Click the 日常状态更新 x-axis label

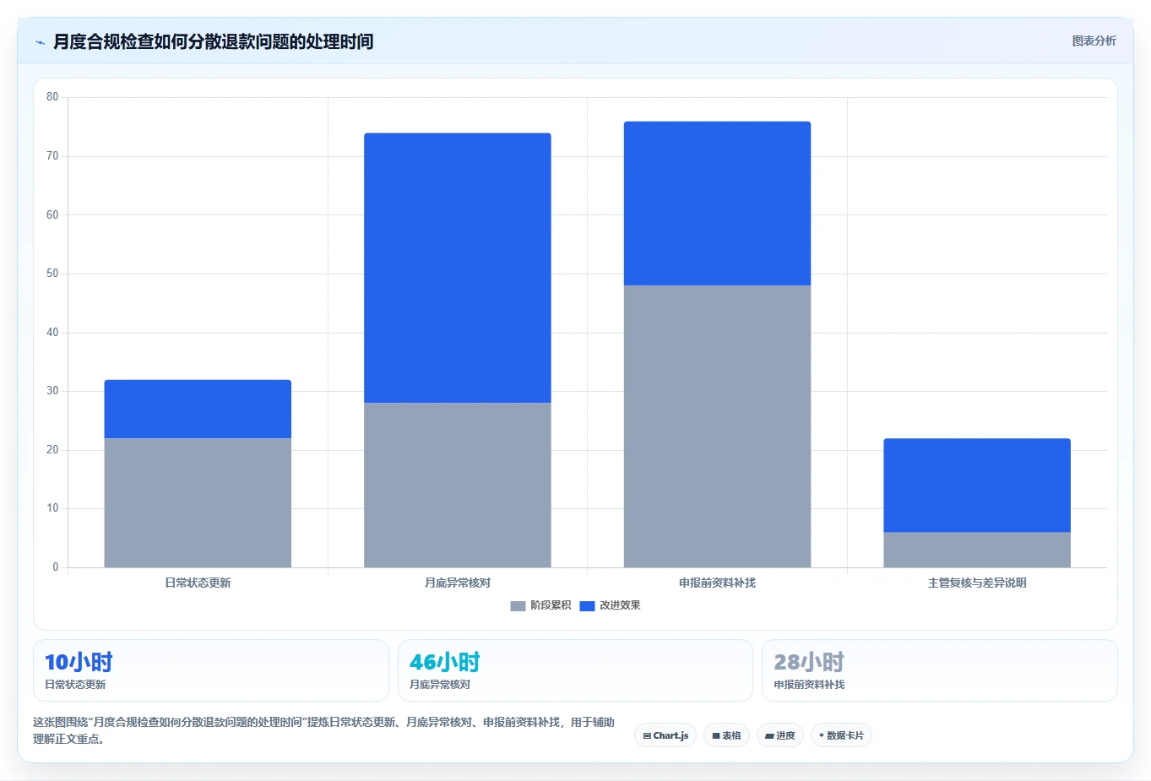(198, 583)
